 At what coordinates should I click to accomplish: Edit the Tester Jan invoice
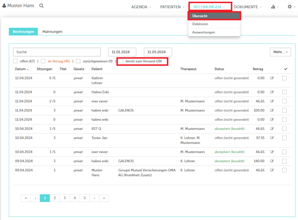coord(272,138)
